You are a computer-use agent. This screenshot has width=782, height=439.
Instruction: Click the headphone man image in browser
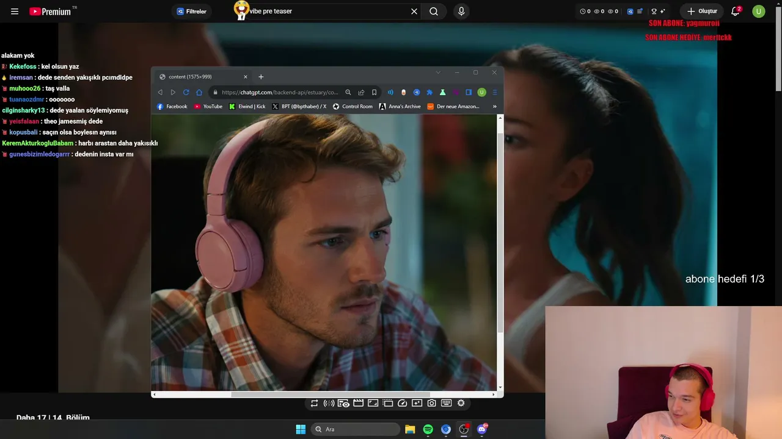(x=324, y=252)
